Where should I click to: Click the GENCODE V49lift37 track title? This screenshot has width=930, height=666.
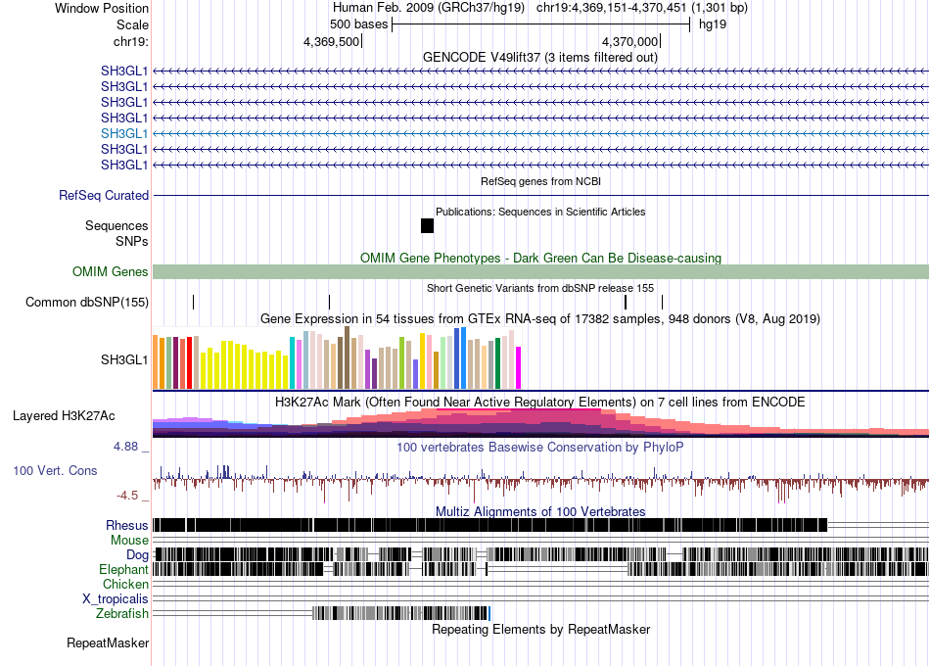click(x=540, y=58)
